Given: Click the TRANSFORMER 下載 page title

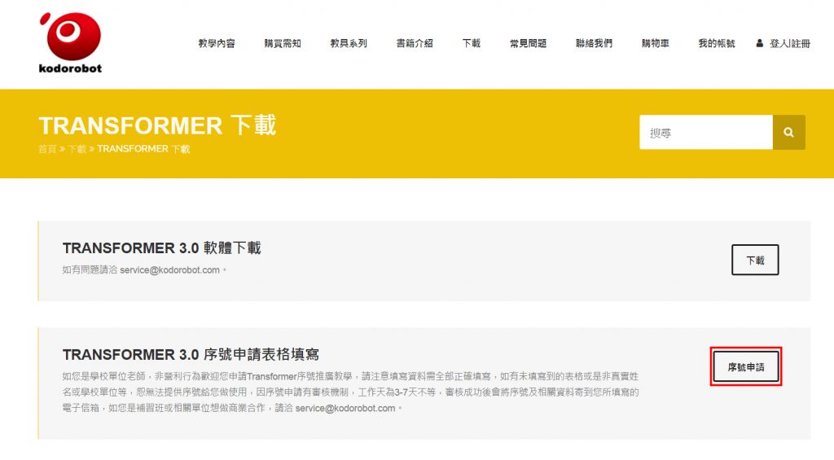Looking at the screenshot, I should [157, 125].
